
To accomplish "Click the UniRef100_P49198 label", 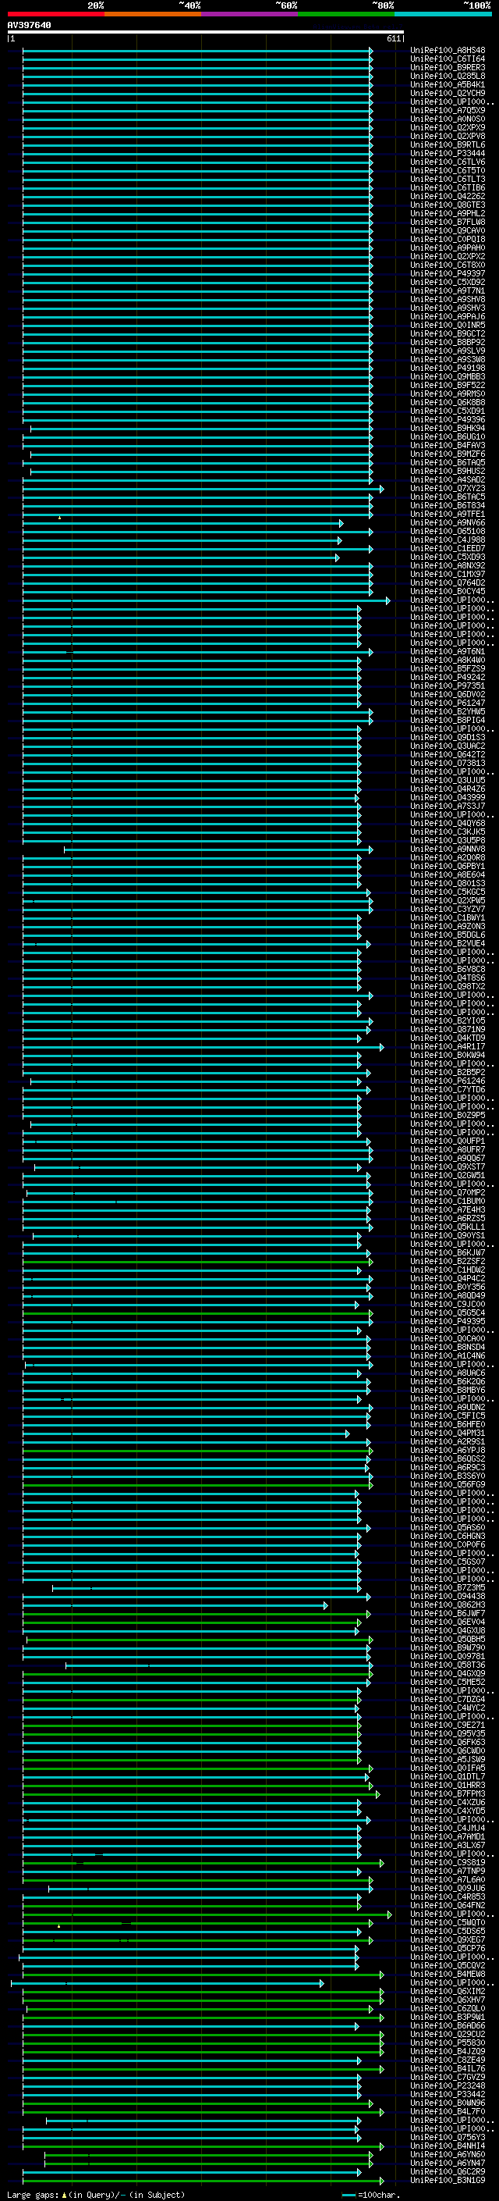I will [x=448, y=369].
